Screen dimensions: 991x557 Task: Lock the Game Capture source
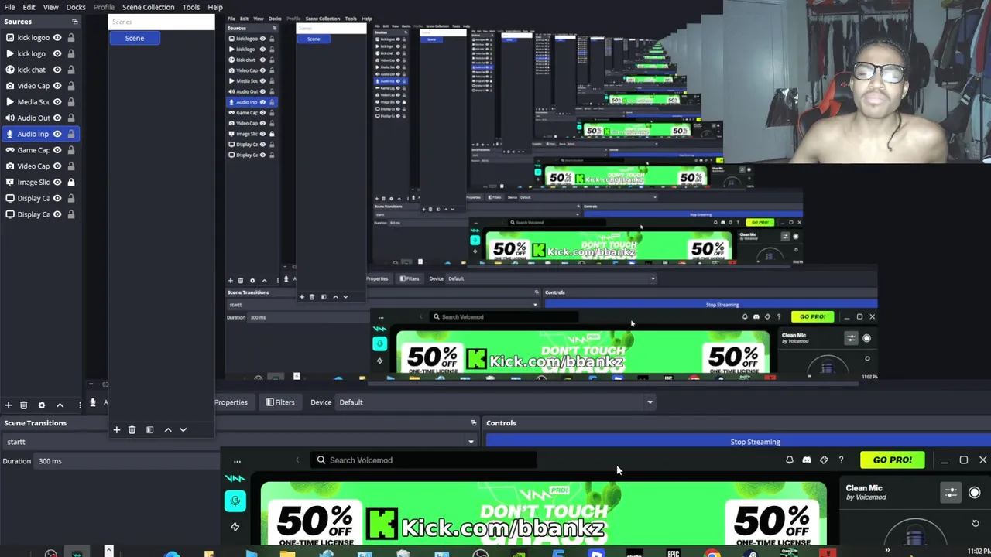pos(70,150)
